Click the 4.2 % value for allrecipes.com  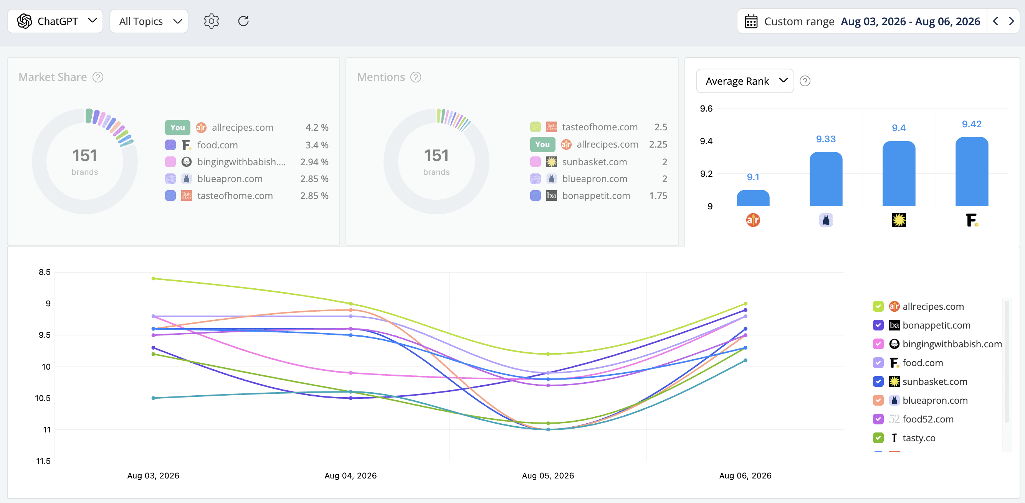[317, 128]
